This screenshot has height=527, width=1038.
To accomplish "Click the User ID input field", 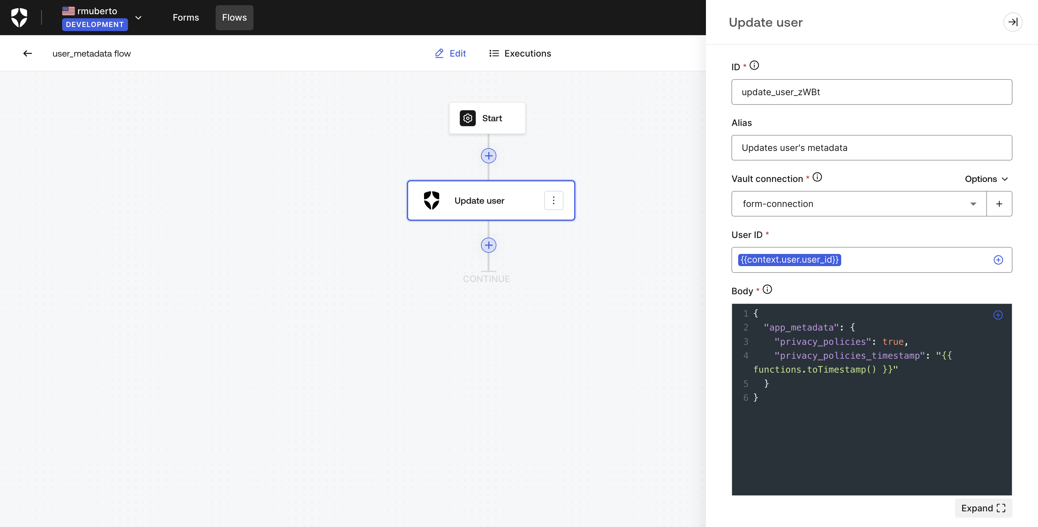I will point(872,260).
